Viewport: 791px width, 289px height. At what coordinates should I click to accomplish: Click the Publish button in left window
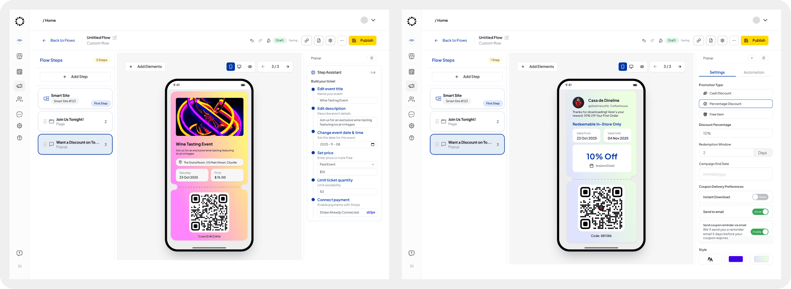[x=363, y=40]
